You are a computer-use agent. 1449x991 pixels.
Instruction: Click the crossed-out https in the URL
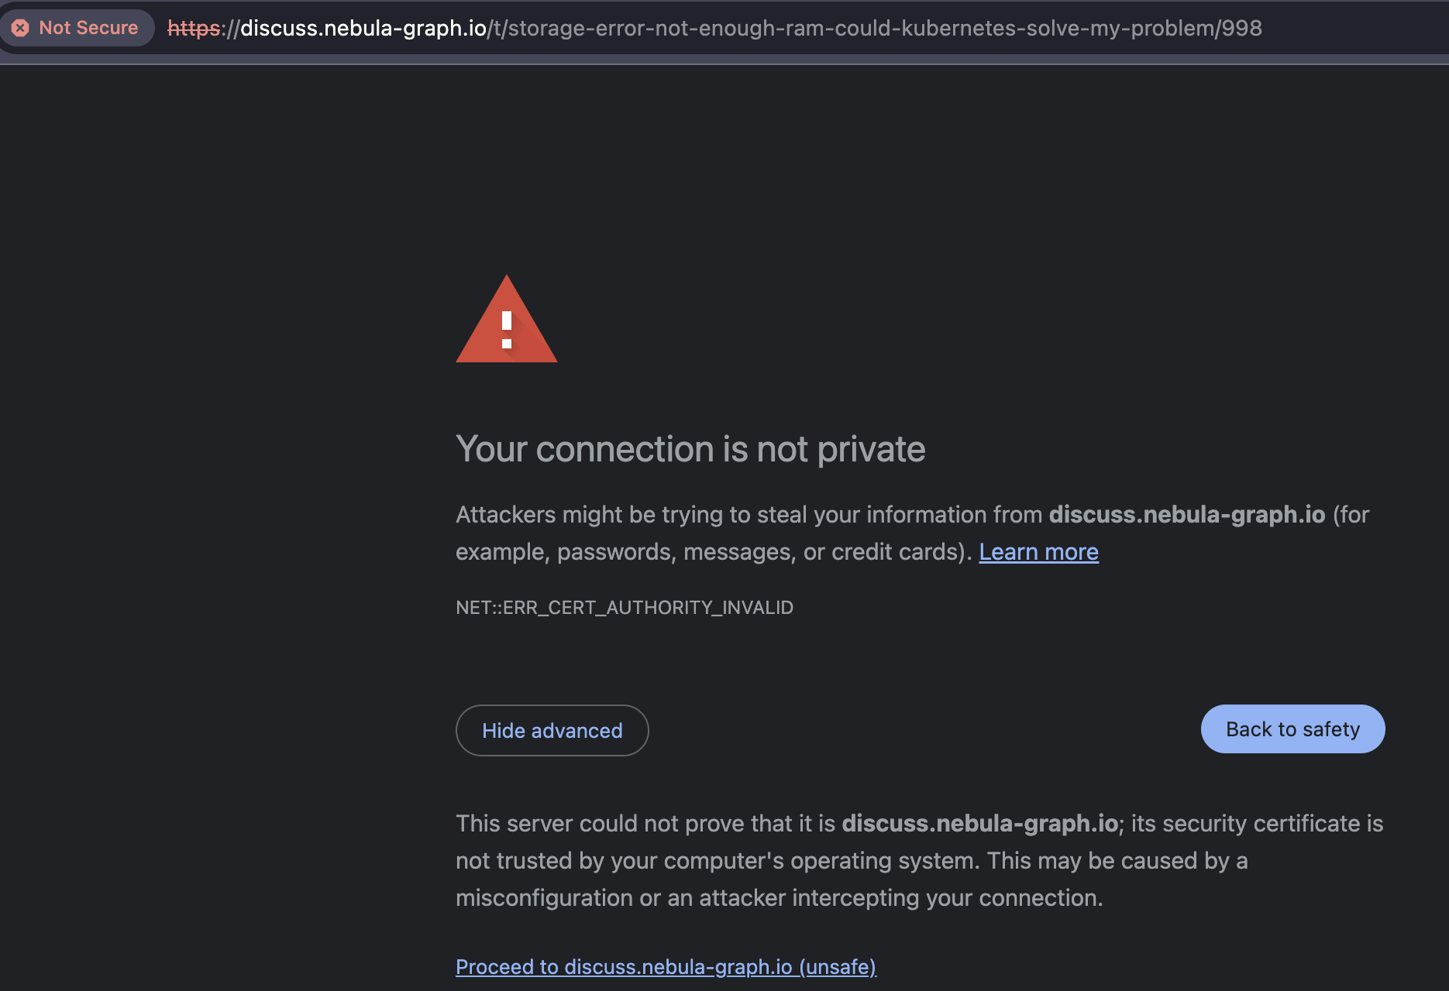coord(194,29)
